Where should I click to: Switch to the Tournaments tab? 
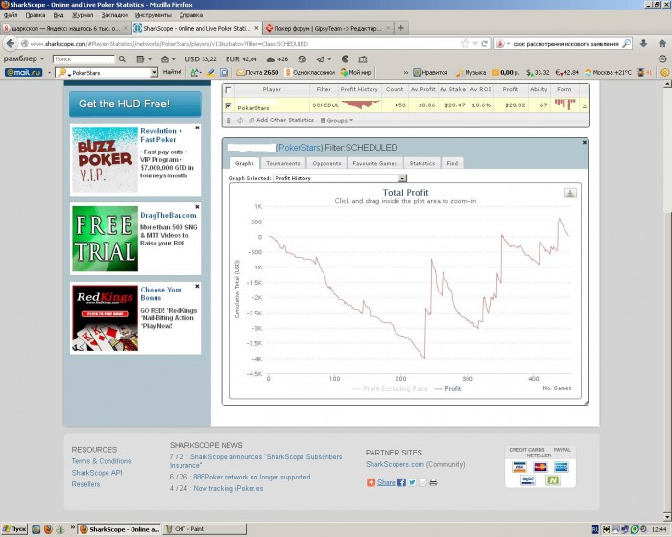pyautogui.click(x=283, y=163)
